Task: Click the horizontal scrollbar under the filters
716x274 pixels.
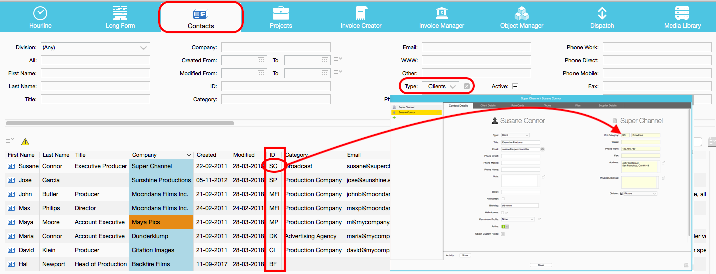Action: 120,123
